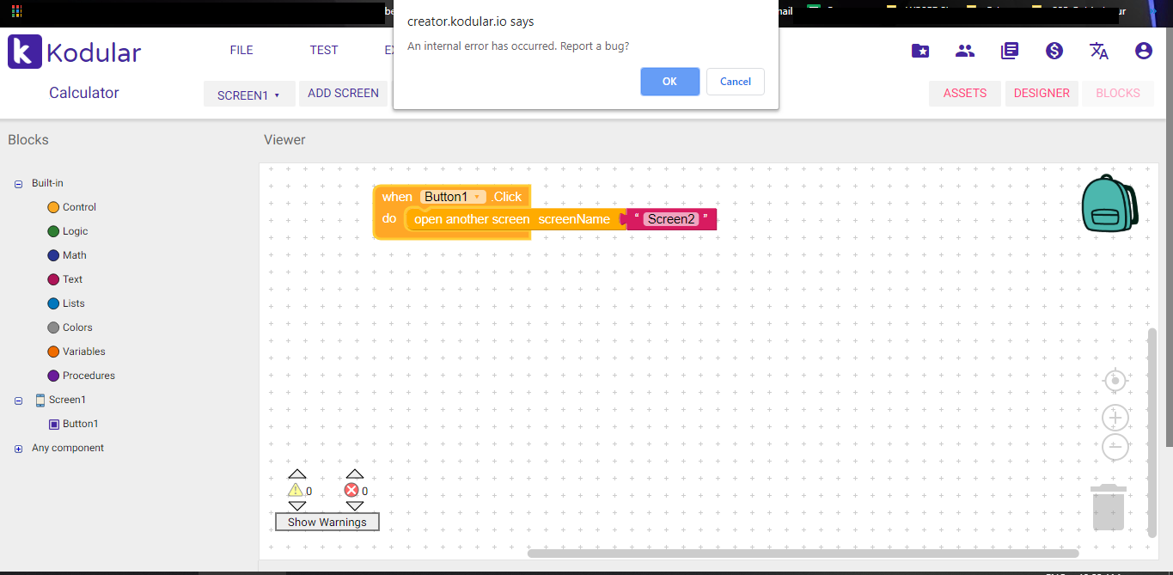Click the dollar sign monetization icon
1173x575 pixels.
click(1054, 51)
